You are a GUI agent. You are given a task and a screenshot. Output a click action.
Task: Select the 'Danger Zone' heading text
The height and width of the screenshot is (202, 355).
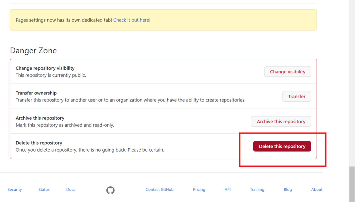33,51
